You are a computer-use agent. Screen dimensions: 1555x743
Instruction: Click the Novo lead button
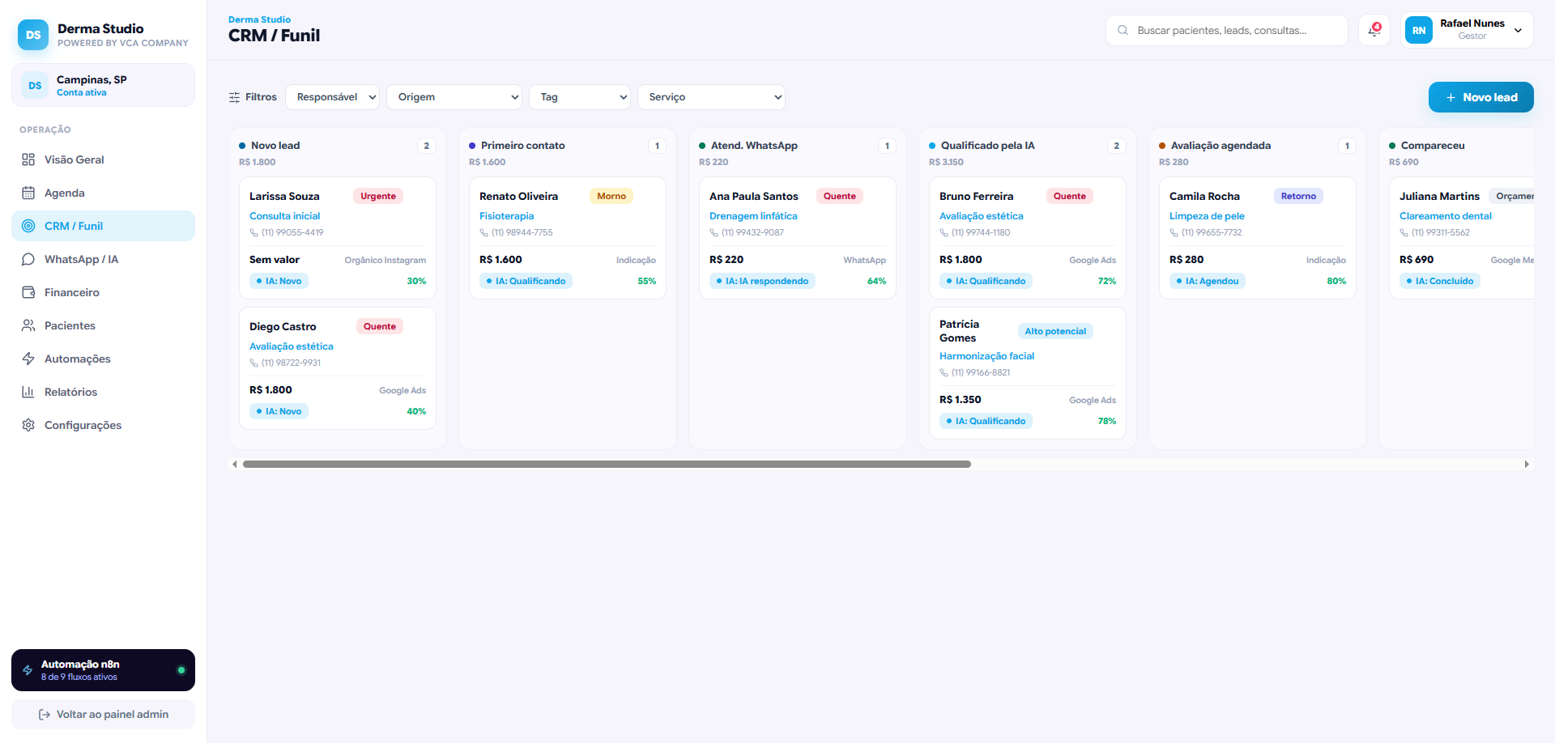pyautogui.click(x=1480, y=97)
